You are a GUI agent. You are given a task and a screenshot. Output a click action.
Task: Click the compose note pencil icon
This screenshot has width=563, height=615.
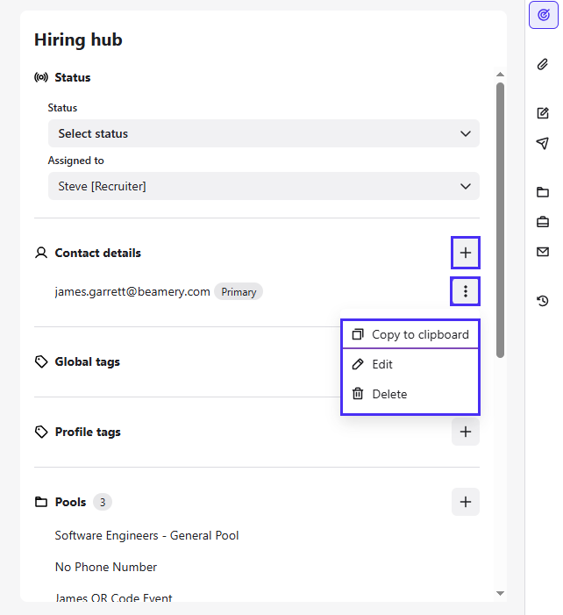543,113
